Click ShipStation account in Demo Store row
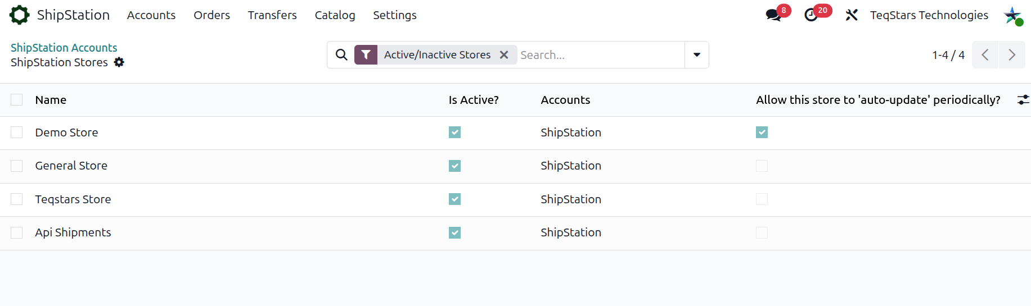The image size is (1031, 306). [x=571, y=133]
